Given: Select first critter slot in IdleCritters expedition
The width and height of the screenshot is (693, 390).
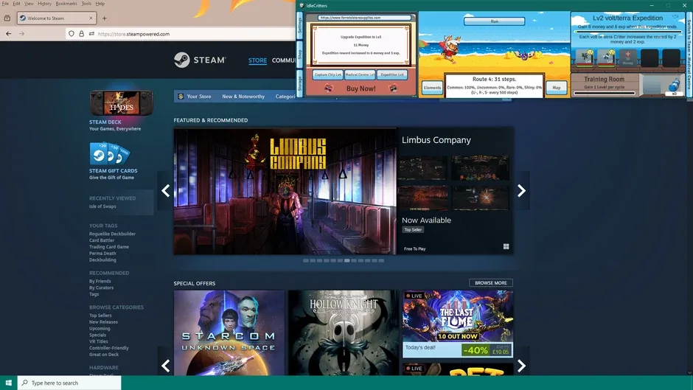Looking at the screenshot, I should pos(585,58).
